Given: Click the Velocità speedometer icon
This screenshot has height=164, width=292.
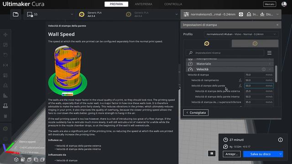Looking at the screenshot, I should [190, 69].
